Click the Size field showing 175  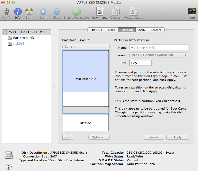(x=140, y=63)
